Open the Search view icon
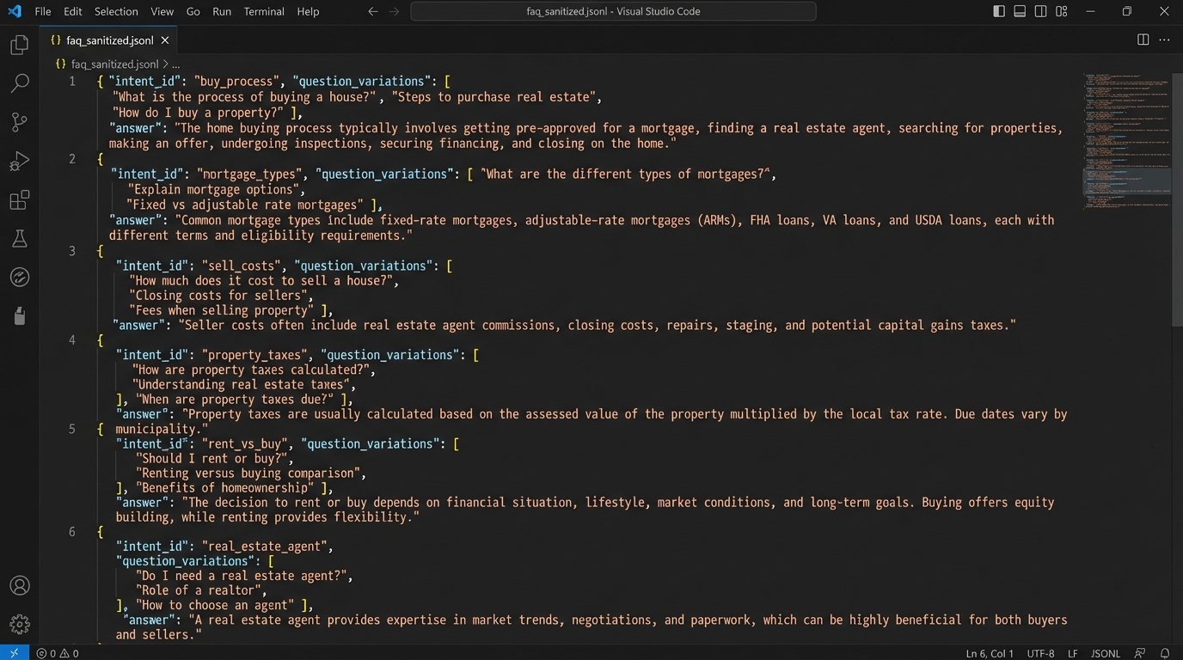The width and height of the screenshot is (1183, 660). (19, 83)
